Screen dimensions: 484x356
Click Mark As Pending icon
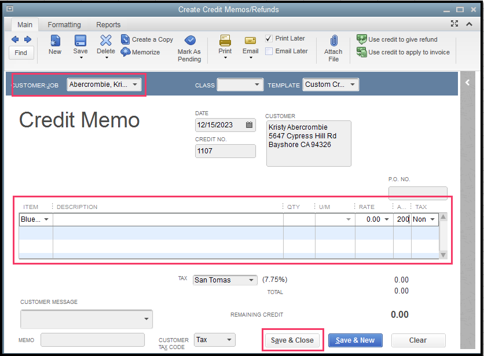coord(190,40)
